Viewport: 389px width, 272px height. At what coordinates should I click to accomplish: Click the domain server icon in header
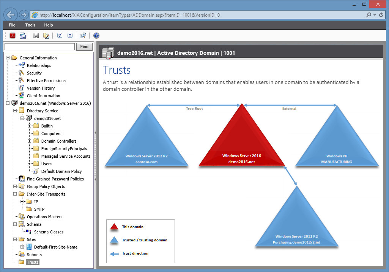coord(108,53)
